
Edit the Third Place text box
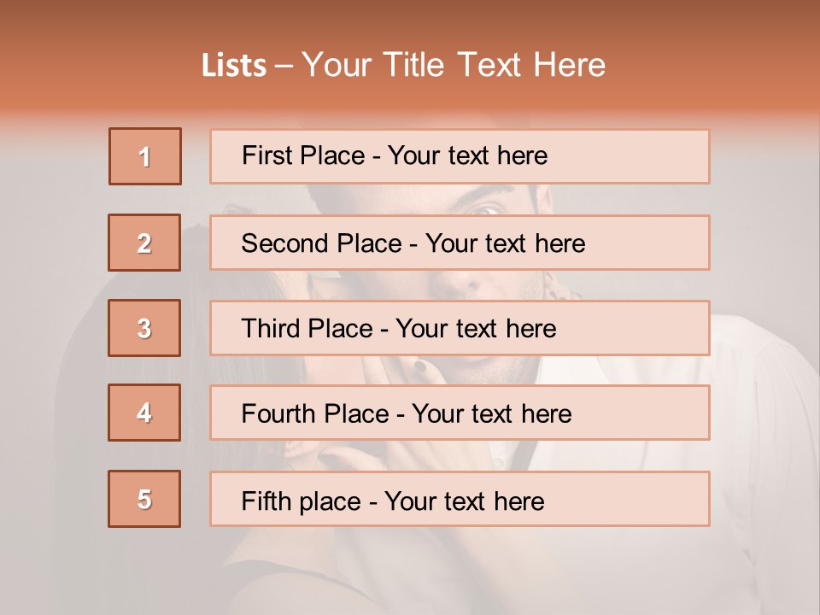coord(460,328)
